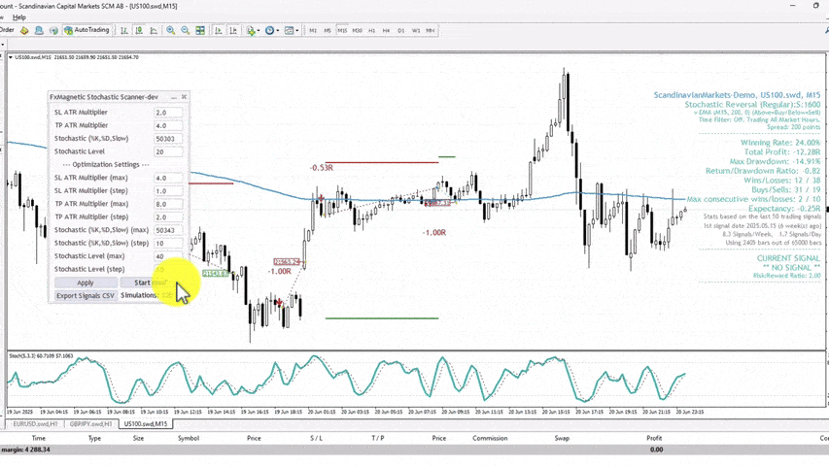Select the MN timeframe
Screen dimensions: 829x466
(430, 31)
